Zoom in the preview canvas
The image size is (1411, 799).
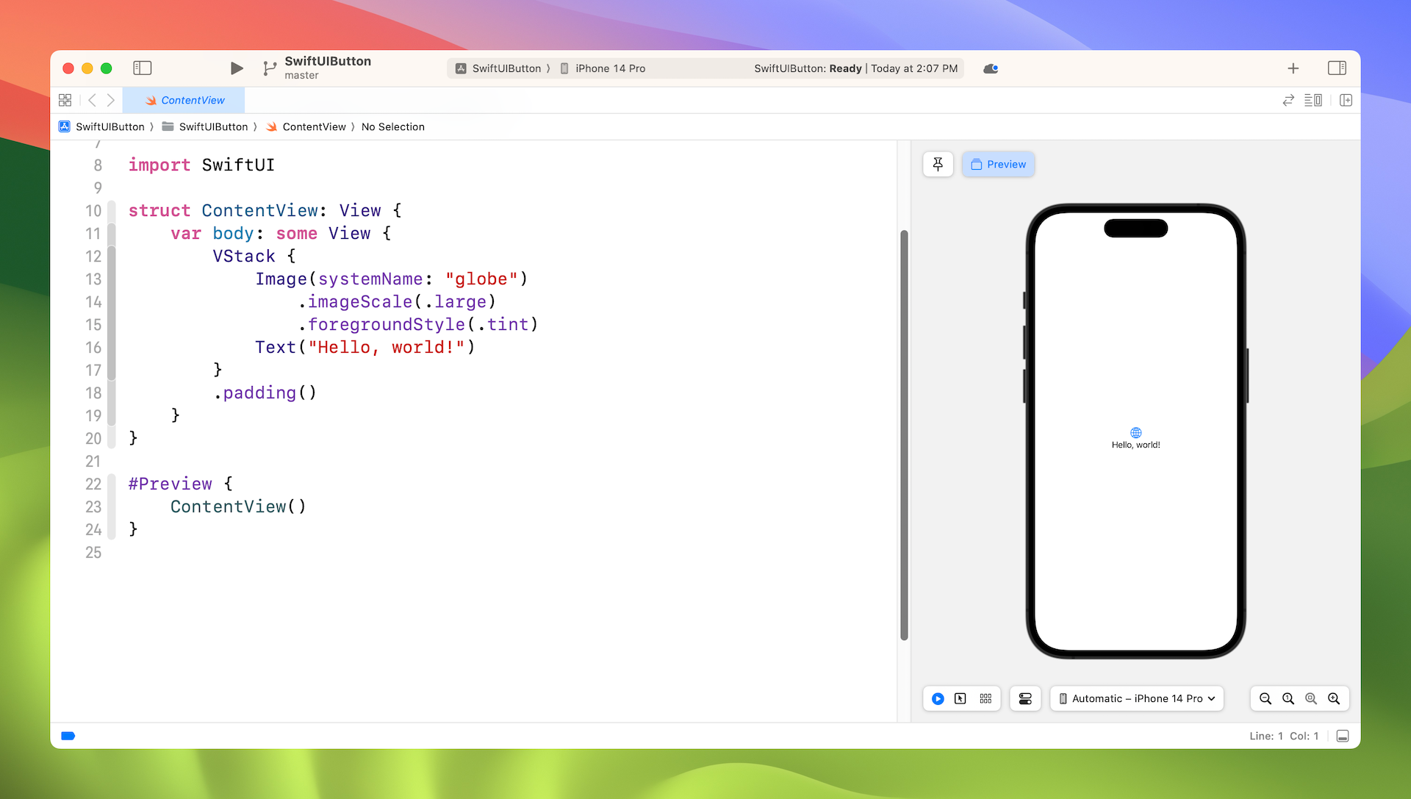click(1334, 698)
